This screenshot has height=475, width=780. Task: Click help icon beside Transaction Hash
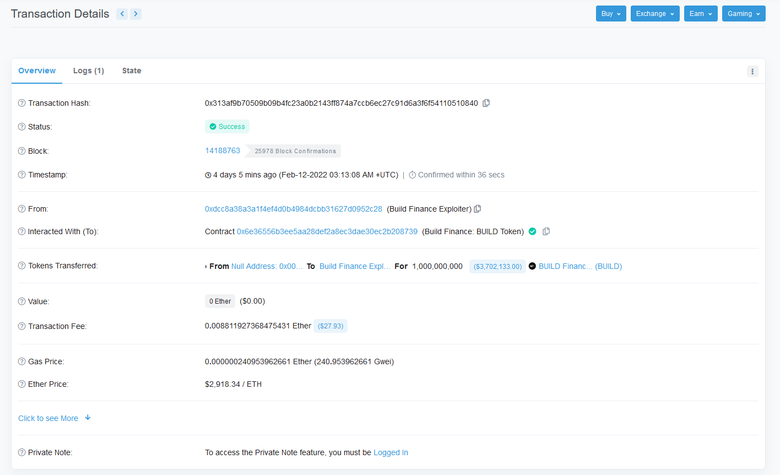pyautogui.click(x=22, y=103)
